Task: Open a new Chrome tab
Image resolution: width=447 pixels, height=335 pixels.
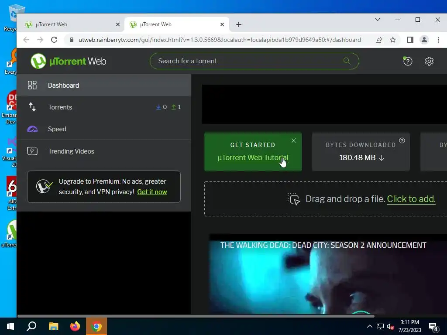Action: coord(239,24)
